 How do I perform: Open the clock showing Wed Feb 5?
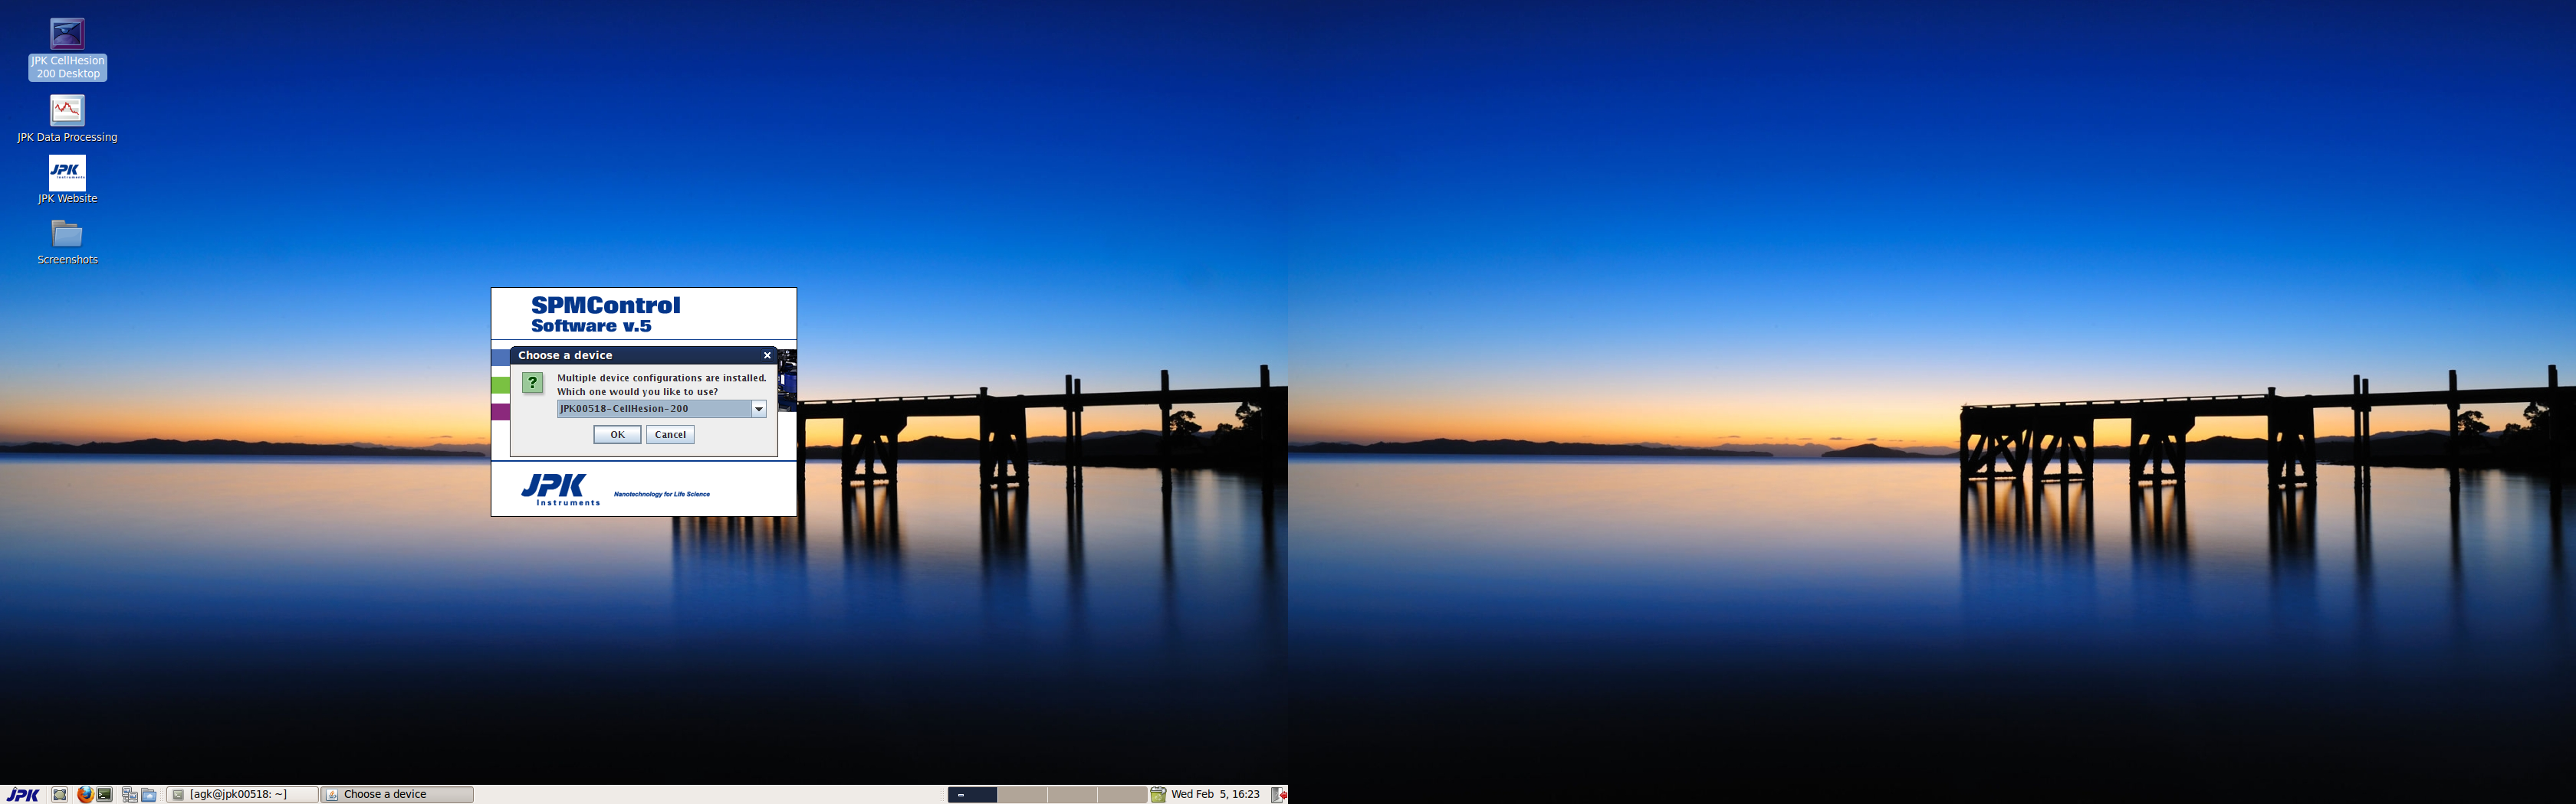click(1215, 795)
